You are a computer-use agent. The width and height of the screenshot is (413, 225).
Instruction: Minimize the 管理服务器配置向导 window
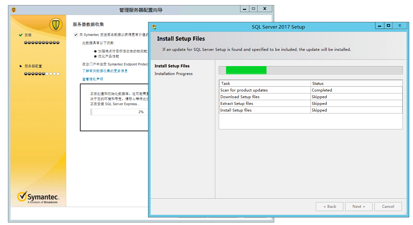pos(245,9)
